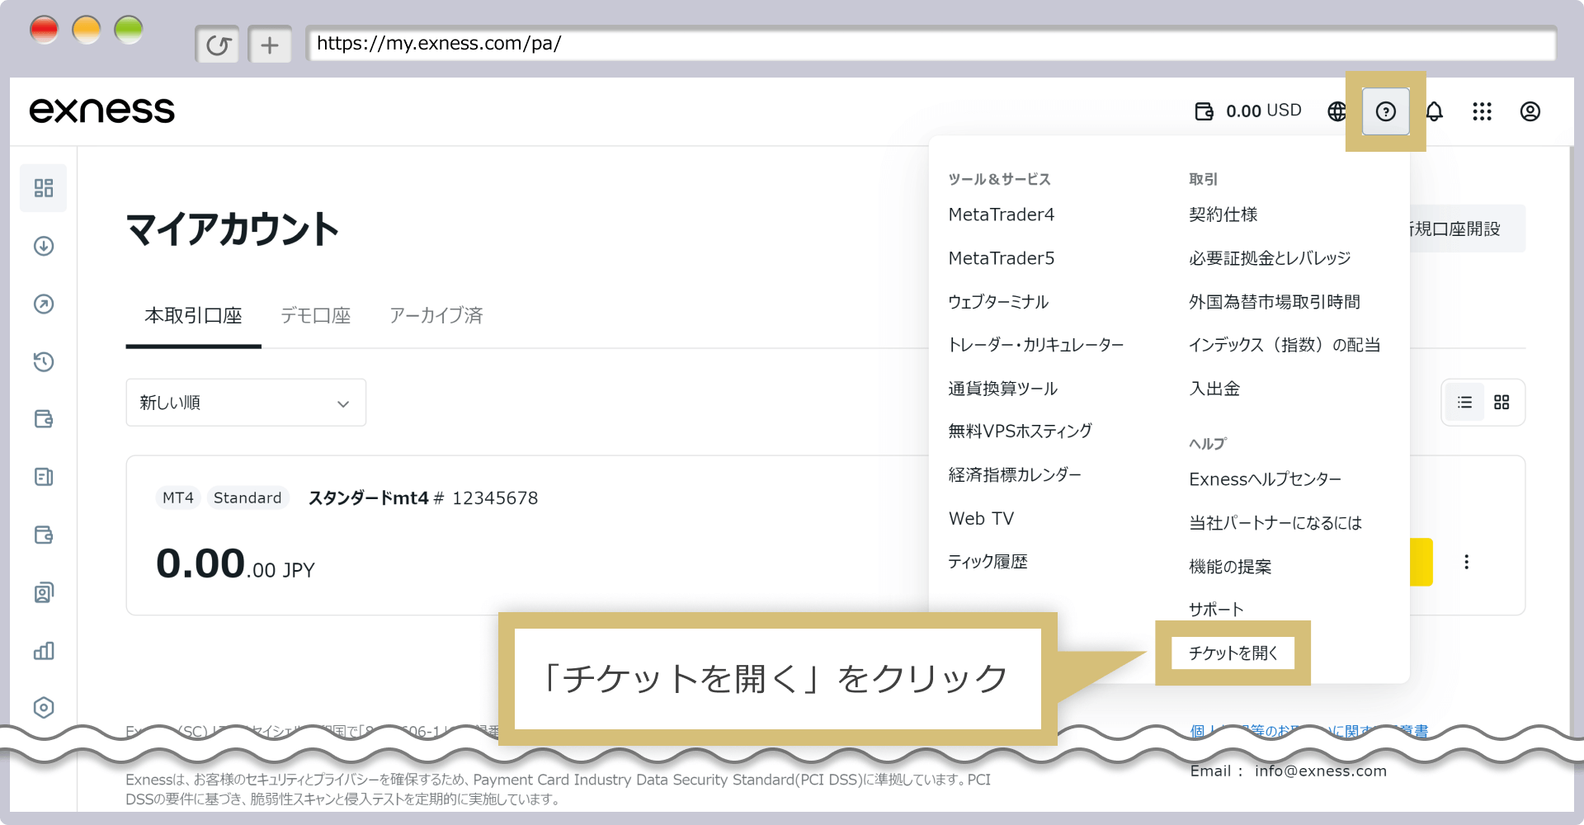Open MetaTrader5 from the menu
Screen dimensions: 1584x825
click(1002, 258)
